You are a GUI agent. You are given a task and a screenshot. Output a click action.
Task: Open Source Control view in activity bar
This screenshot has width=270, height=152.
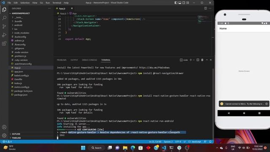click(4, 26)
